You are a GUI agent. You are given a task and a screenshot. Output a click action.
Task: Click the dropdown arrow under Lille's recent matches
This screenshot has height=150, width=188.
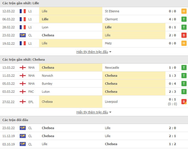110,52
